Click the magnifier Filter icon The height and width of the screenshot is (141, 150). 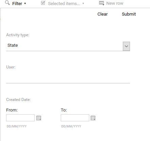pyautogui.click(x=7, y=3)
